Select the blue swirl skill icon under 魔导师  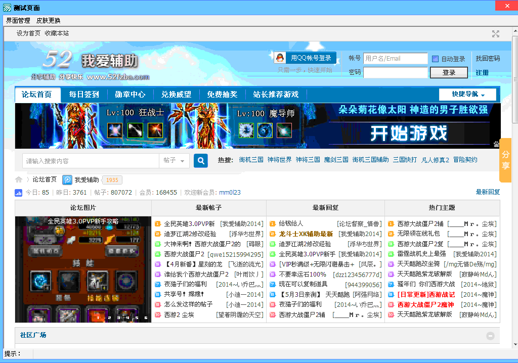click(x=265, y=130)
